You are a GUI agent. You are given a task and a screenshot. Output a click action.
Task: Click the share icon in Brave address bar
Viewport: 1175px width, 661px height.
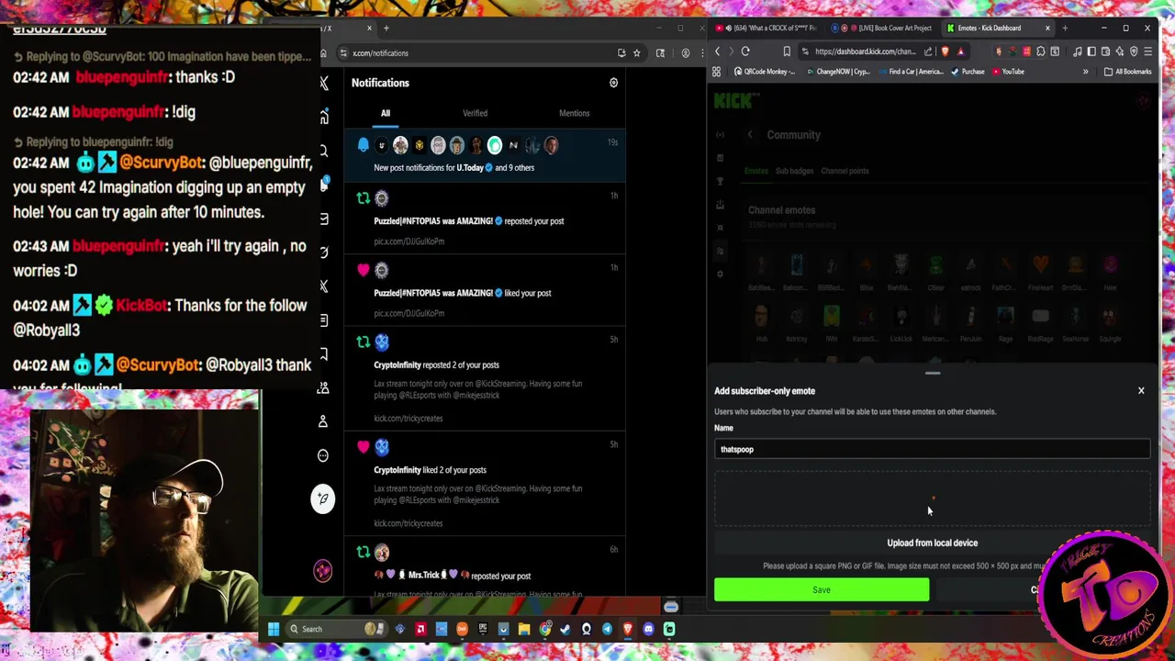927,51
